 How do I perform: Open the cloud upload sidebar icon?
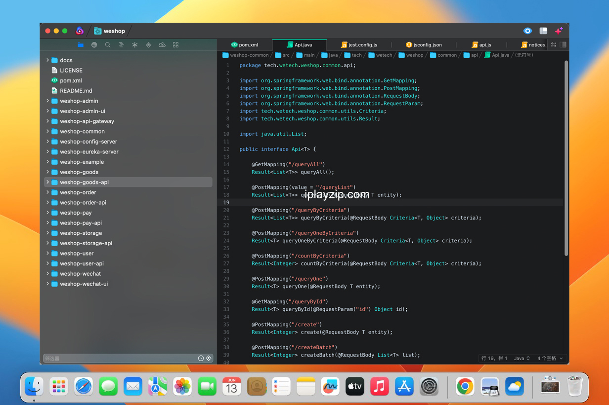click(x=162, y=45)
